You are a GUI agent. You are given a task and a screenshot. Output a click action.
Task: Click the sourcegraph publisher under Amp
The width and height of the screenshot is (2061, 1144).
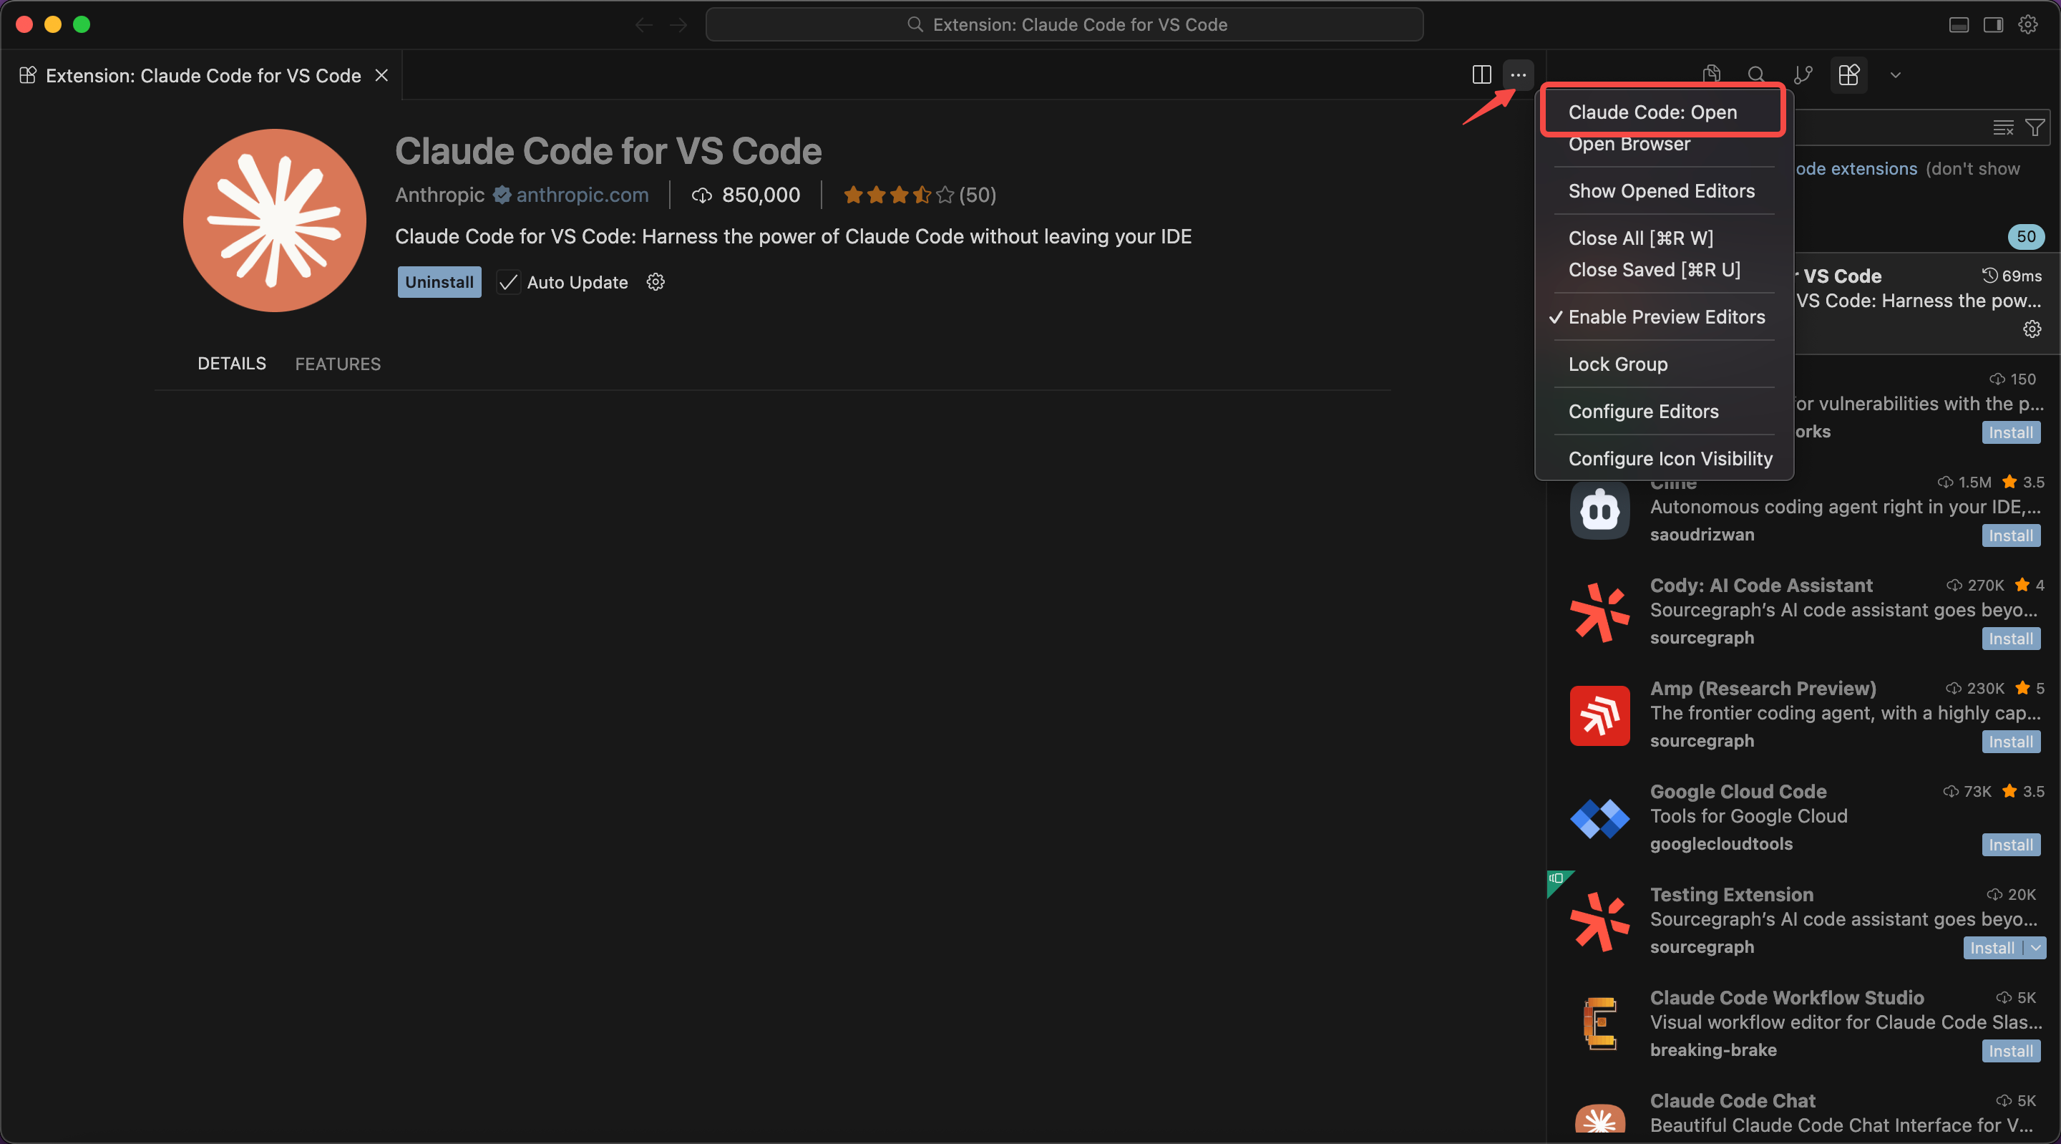click(x=1702, y=740)
